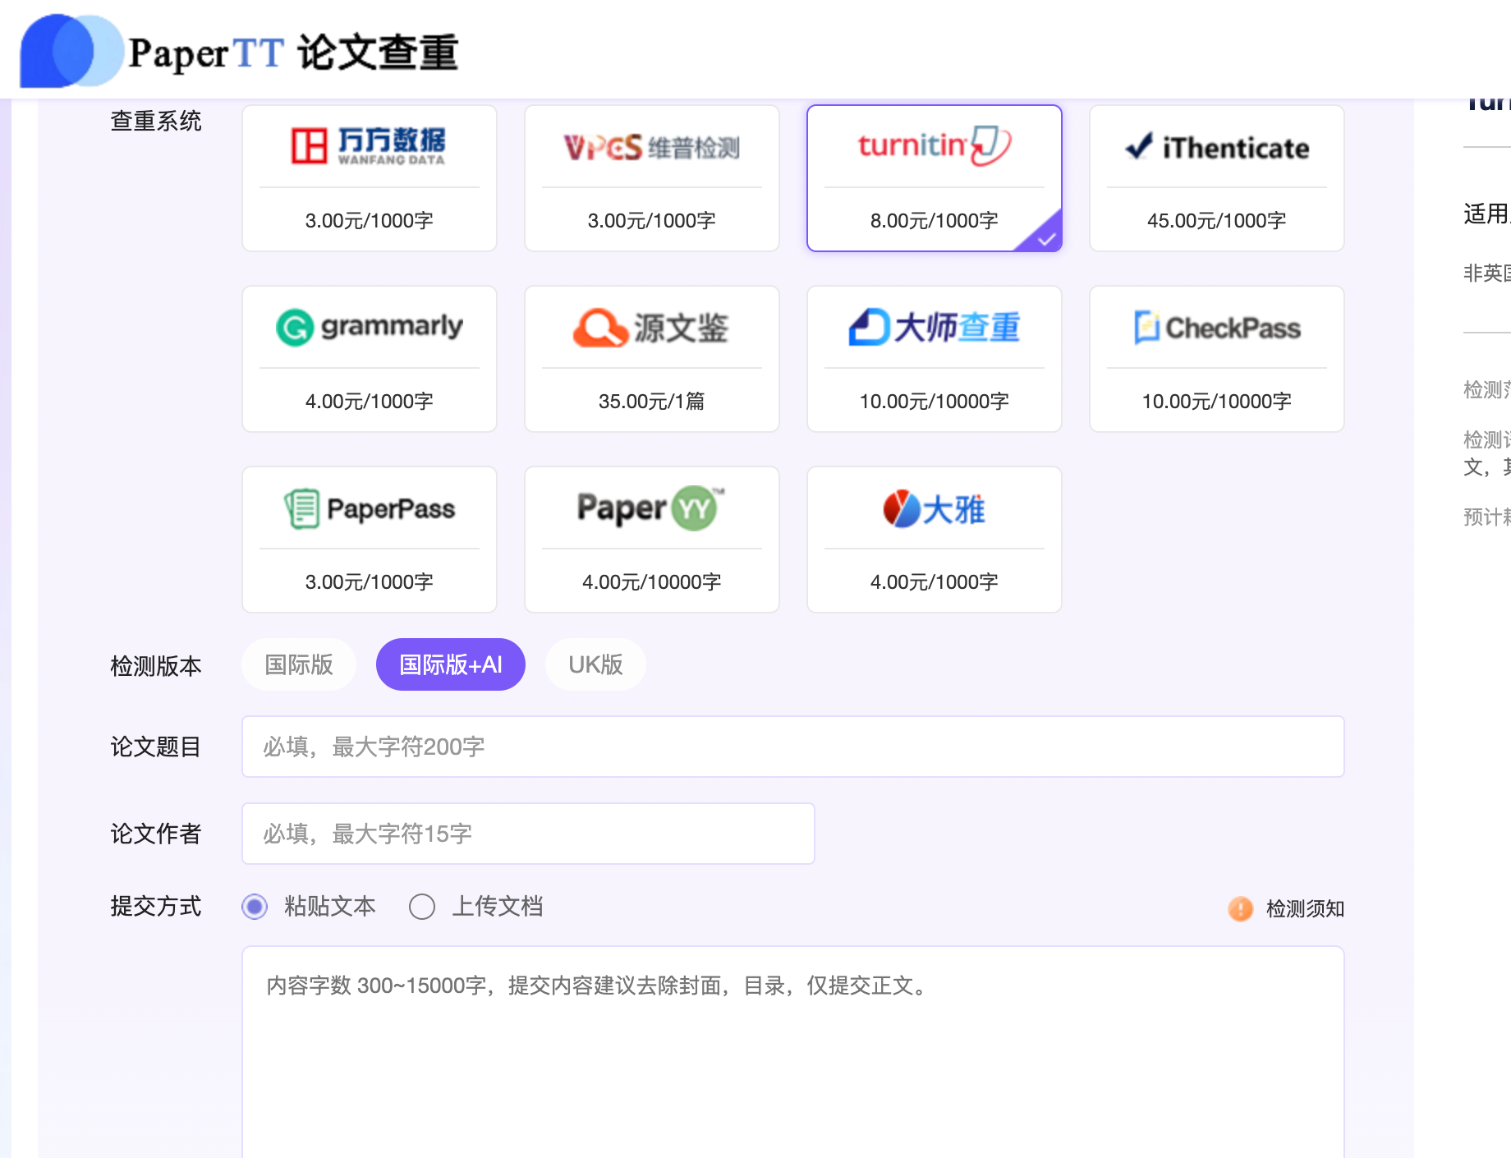Click the orange 检测须知 warning icon
1511x1158 pixels.
pyautogui.click(x=1240, y=908)
